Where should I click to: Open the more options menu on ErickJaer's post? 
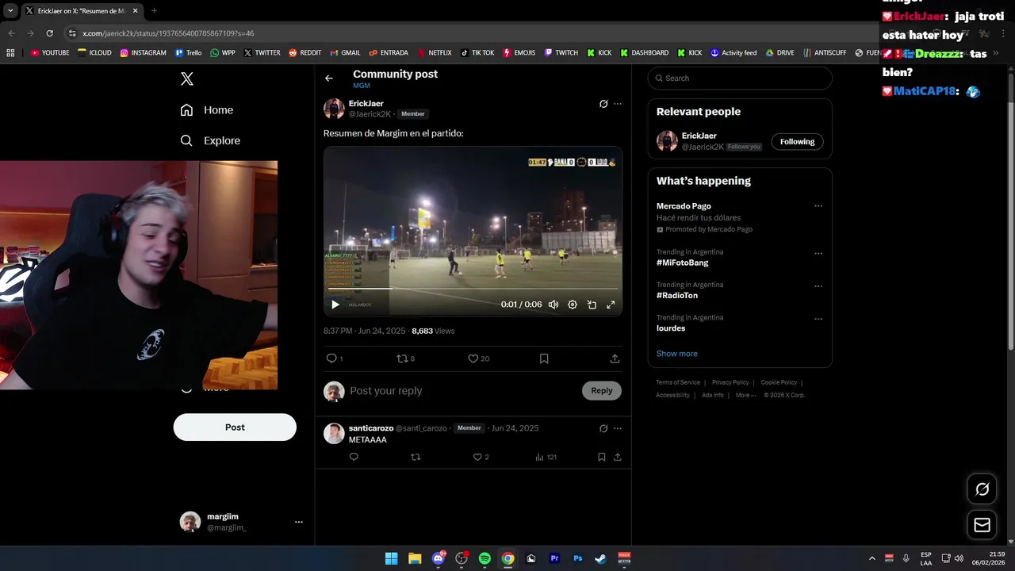(x=618, y=104)
